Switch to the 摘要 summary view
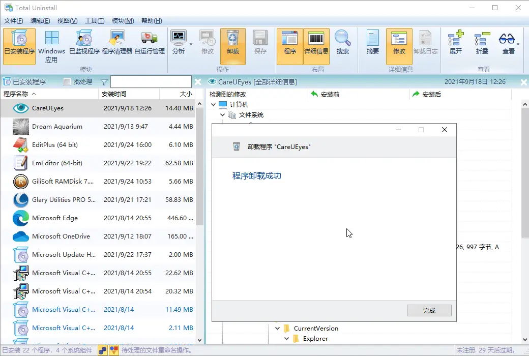This screenshot has height=356, width=529. (372, 42)
